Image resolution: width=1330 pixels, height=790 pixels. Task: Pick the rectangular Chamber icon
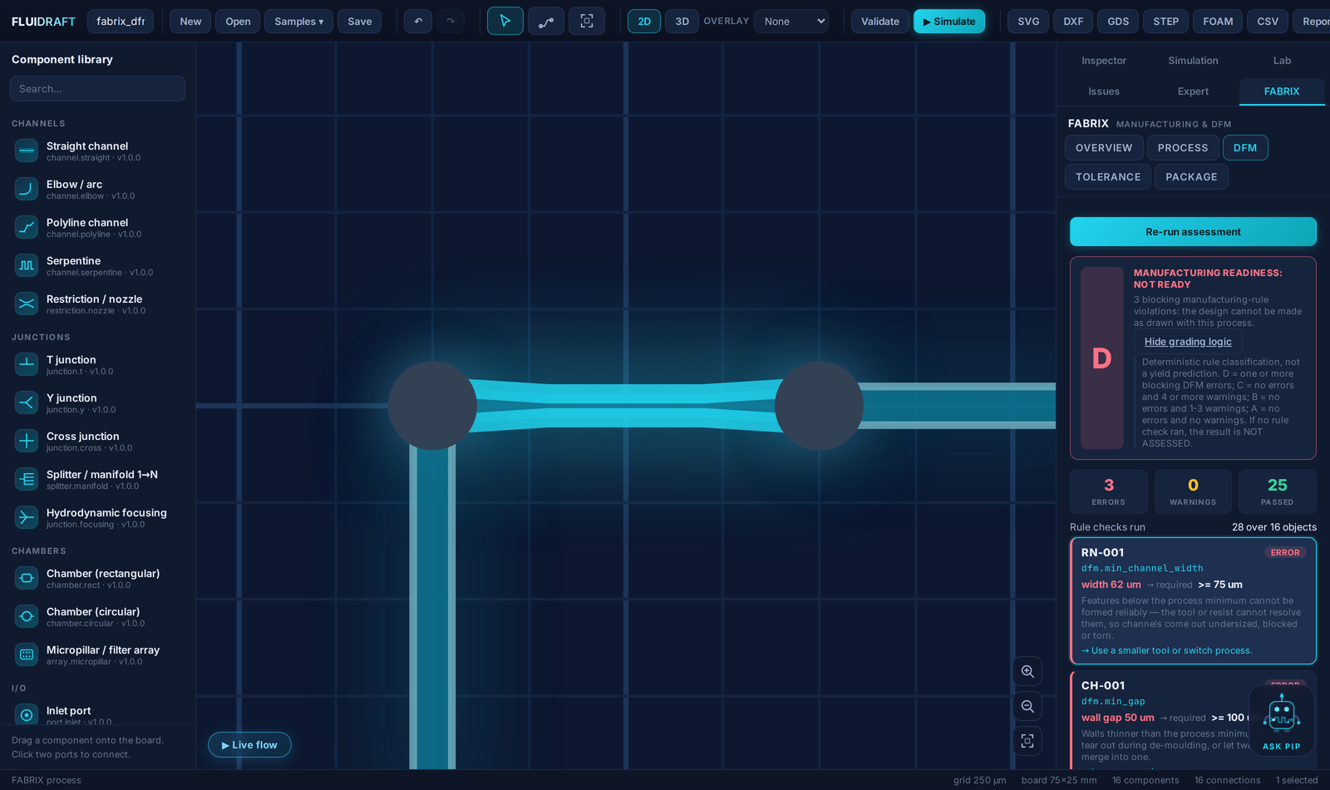(27, 578)
